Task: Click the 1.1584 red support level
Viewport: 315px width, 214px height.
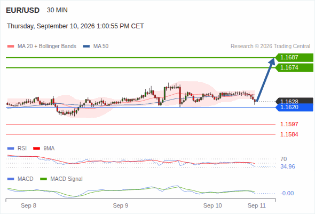Action: tap(289, 134)
